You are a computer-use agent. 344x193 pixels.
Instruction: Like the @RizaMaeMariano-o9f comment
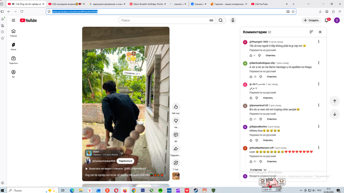pyautogui.click(x=251, y=162)
